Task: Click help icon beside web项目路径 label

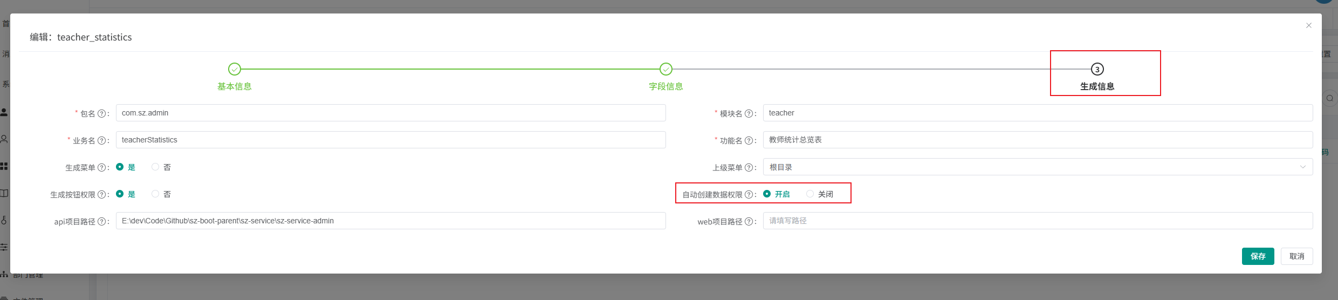Action: coord(749,222)
